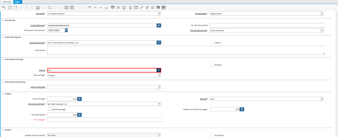The height and width of the screenshot is (137, 338).
Task: Collapse the Información de Nómina section
Action: (x=3, y=82)
